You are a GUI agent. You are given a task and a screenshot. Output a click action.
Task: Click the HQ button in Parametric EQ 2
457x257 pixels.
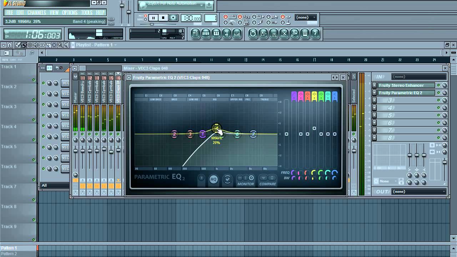pos(214,179)
